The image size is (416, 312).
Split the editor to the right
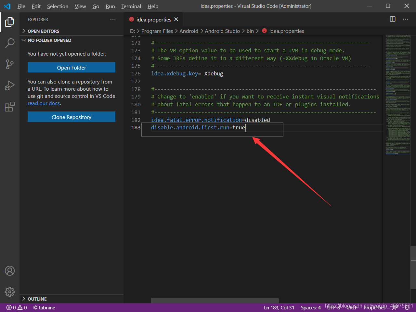pos(393,19)
